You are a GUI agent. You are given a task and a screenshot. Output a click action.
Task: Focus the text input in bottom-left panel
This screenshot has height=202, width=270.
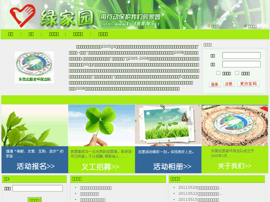[x=38, y=188]
